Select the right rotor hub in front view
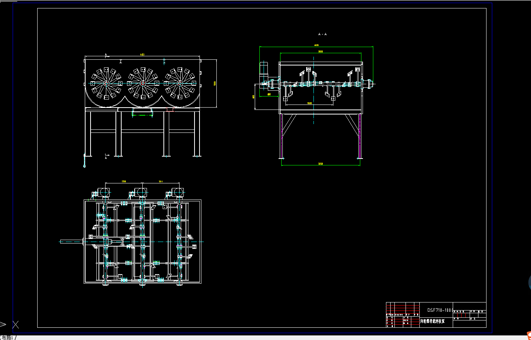 pos(179,83)
